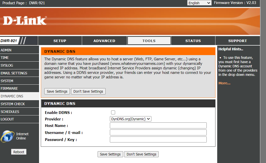Go to SYSLOG in the sidebar
The image size is (266, 163).
(x=20, y=65)
